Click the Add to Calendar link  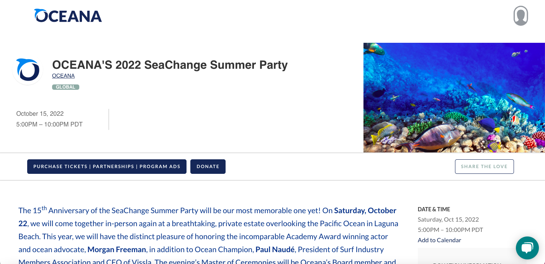click(439, 240)
